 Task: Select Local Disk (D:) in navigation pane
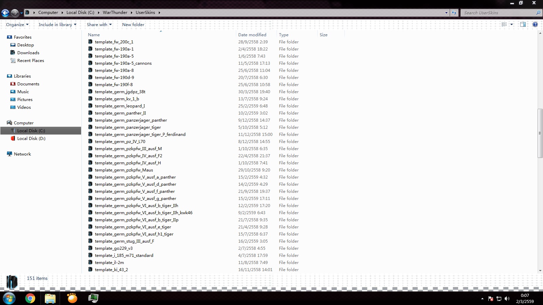31,139
